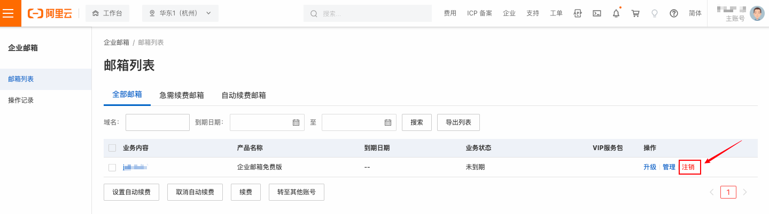Screen dimensions: 769x214
Task: Click the lightbulb icon in header
Action: pos(655,13)
